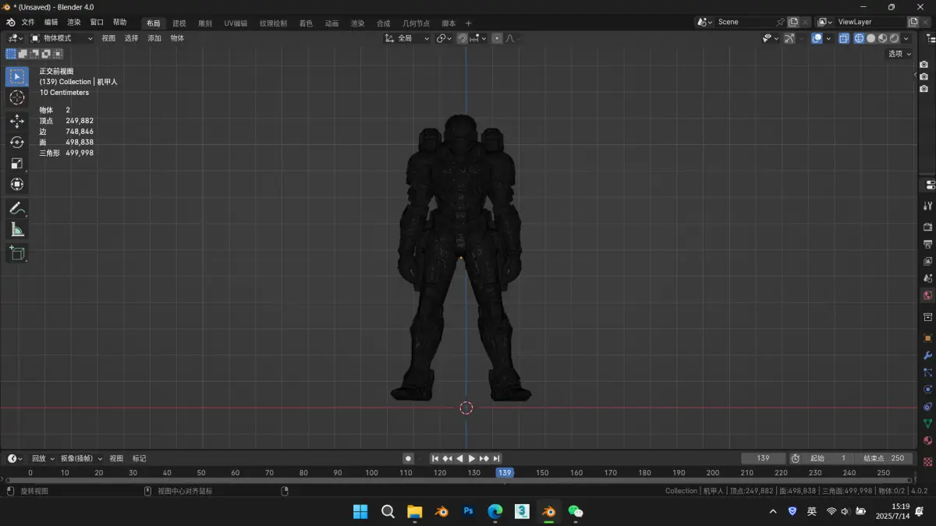Click the 结束点 end frame field

[883, 458]
